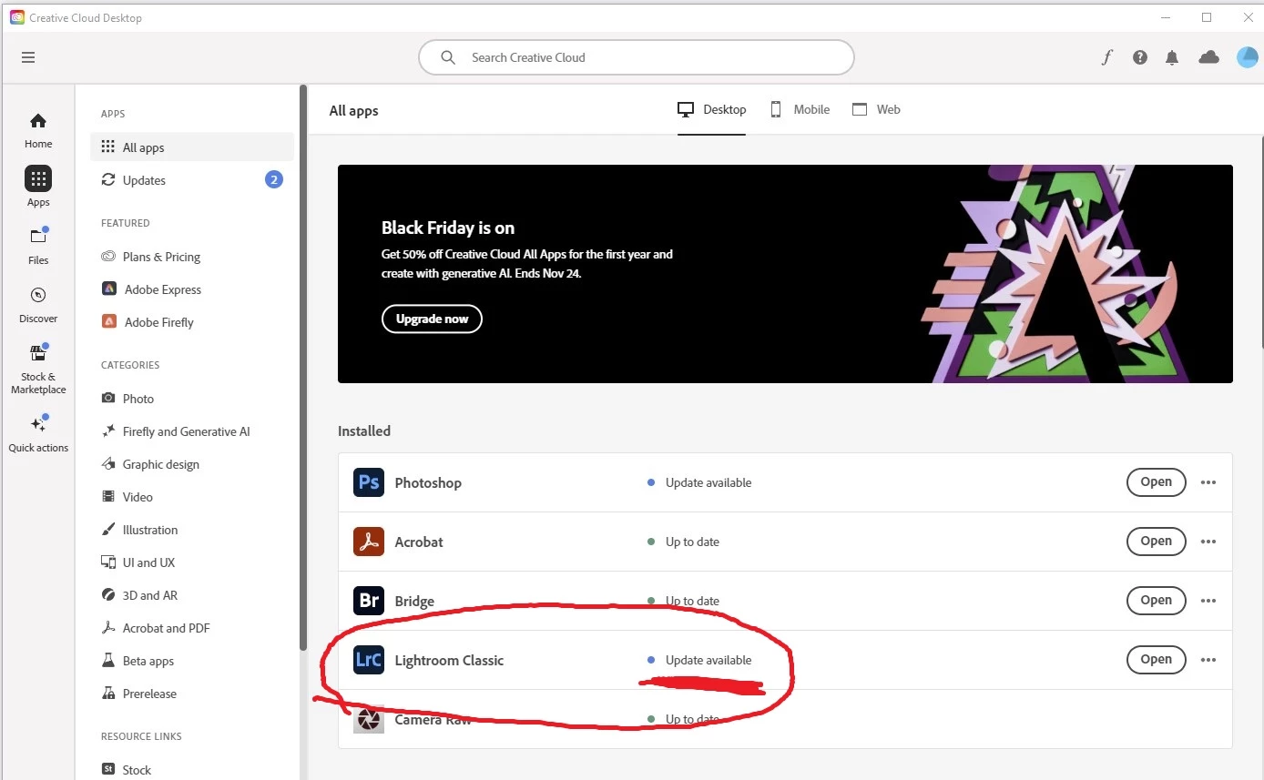Open more options for Lightroom Classic

[x=1208, y=660]
